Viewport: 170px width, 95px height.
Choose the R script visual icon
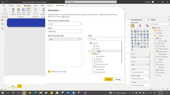tap(141, 44)
